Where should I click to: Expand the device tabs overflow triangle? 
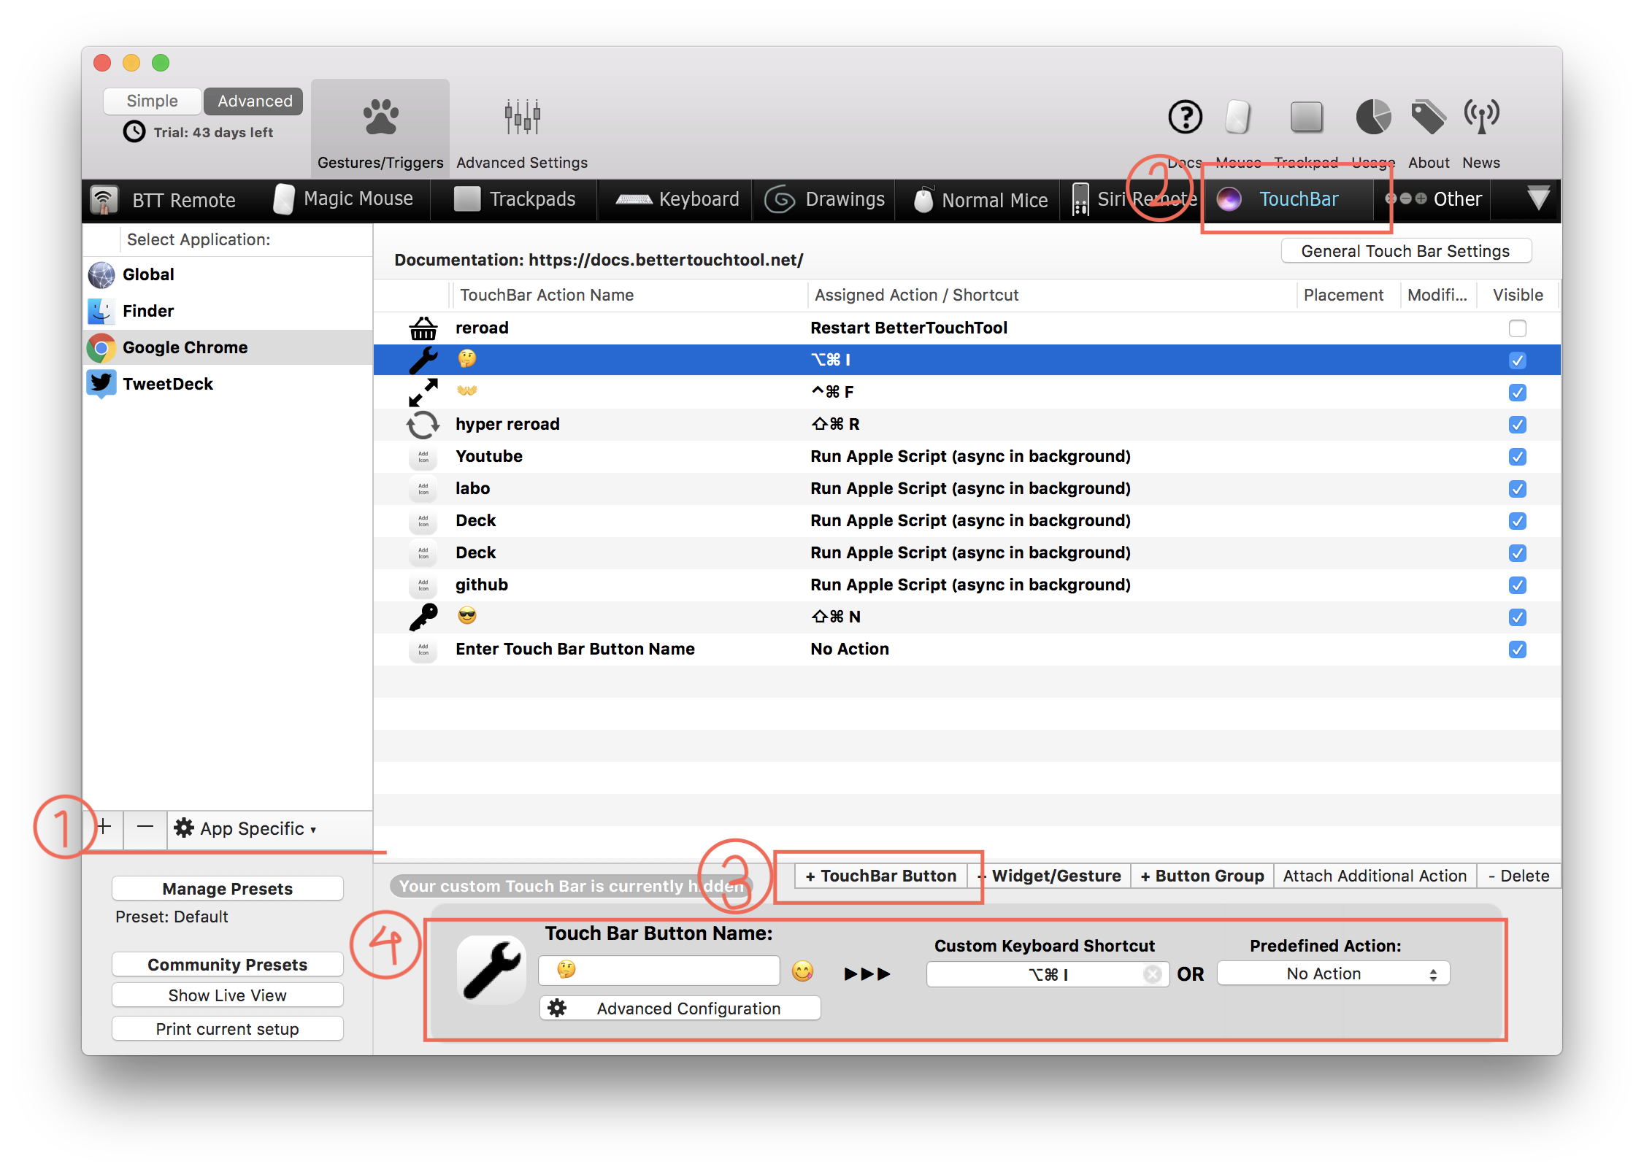click(x=1537, y=198)
